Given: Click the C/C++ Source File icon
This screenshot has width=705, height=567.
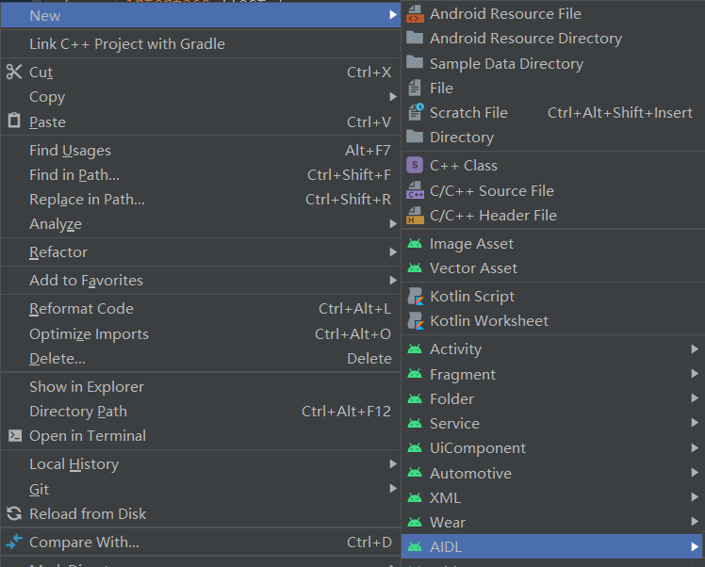Looking at the screenshot, I should (415, 190).
